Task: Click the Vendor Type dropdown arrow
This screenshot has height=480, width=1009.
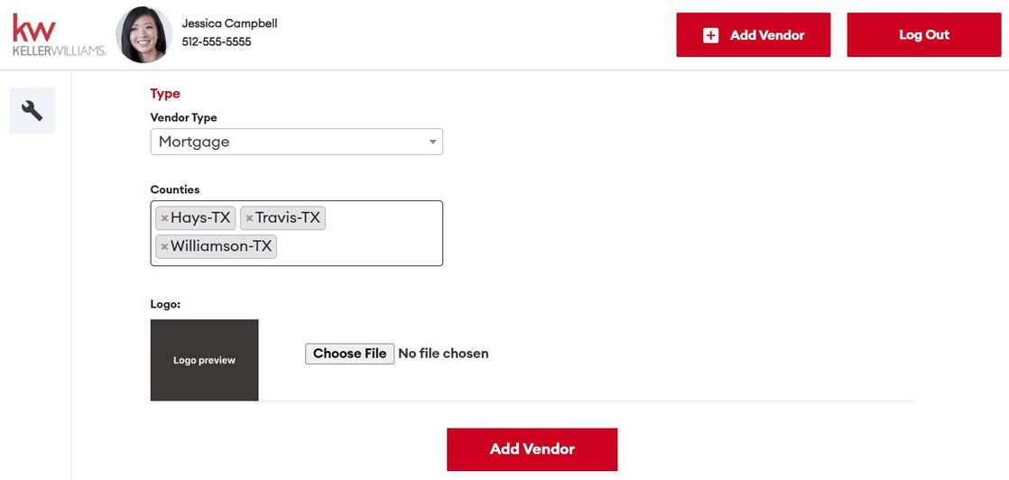Action: pos(433,142)
